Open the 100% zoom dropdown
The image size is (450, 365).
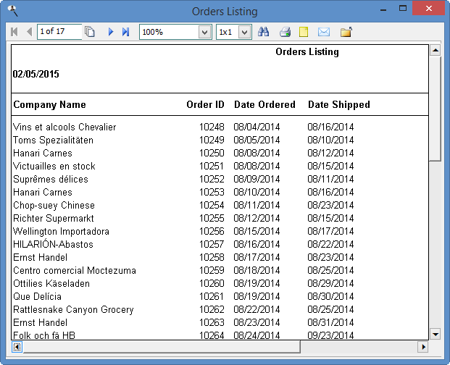pyautogui.click(x=204, y=32)
